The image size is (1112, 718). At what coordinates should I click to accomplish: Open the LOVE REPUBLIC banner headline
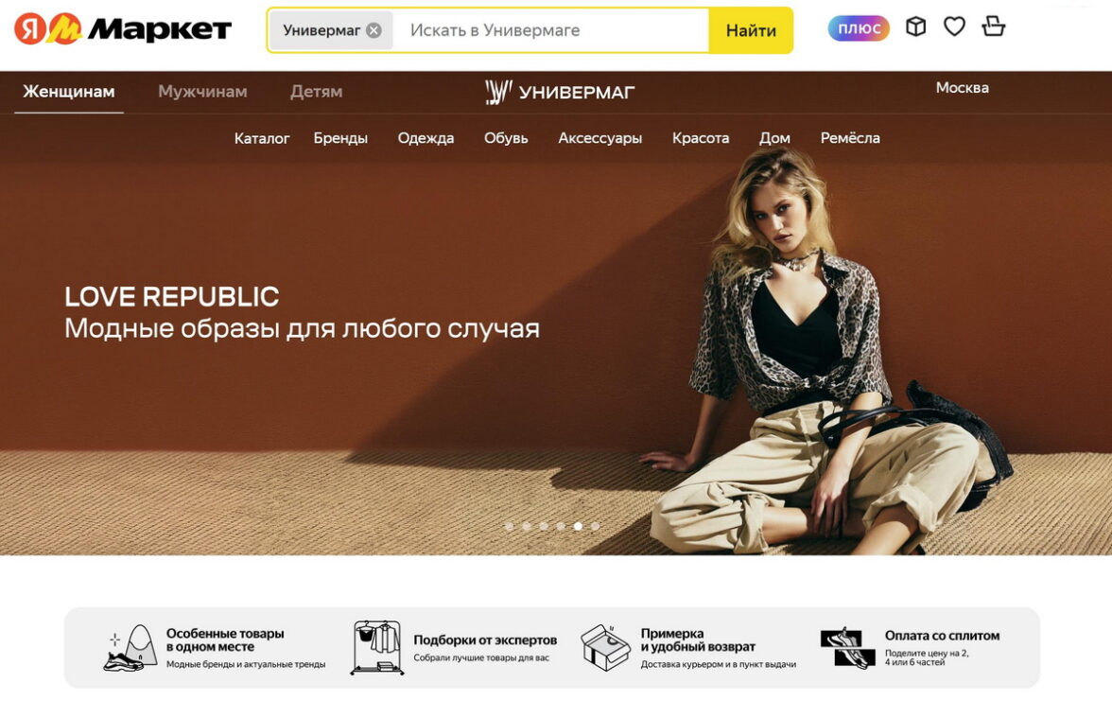click(x=172, y=297)
